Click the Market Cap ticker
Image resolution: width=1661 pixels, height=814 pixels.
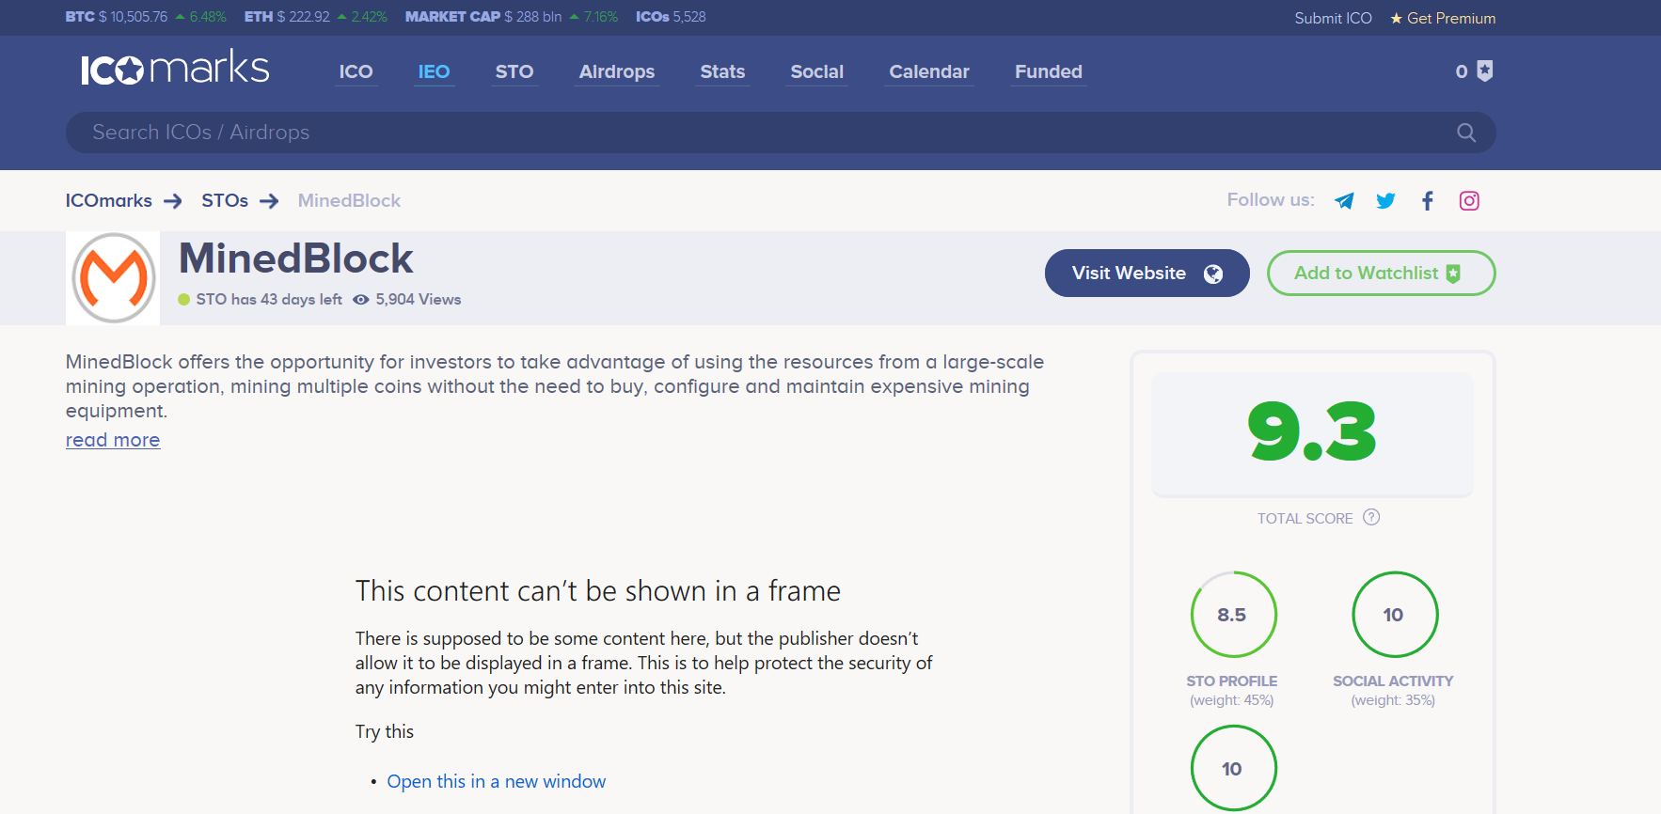(x=512, y=17)
